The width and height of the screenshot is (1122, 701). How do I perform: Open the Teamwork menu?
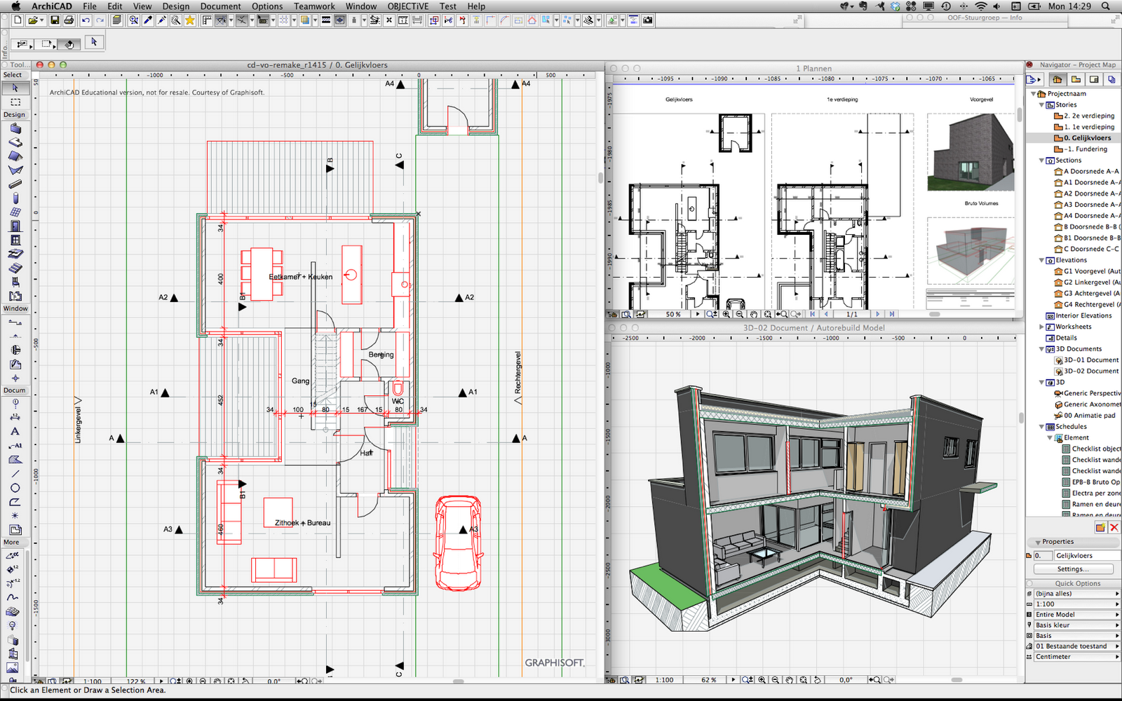pos(313,6)
